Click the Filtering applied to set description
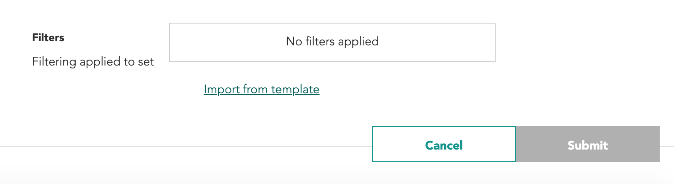This screenshot has width=674, height=184. 93,62
